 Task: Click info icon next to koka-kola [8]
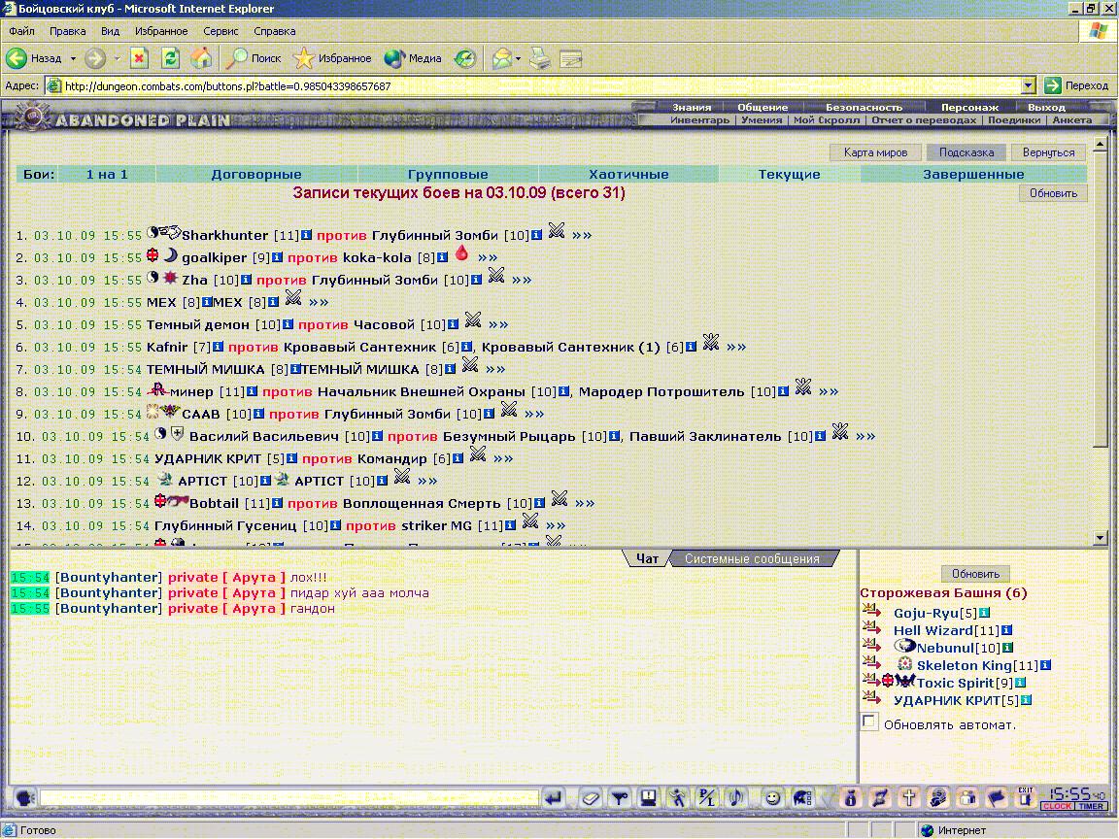442,256
